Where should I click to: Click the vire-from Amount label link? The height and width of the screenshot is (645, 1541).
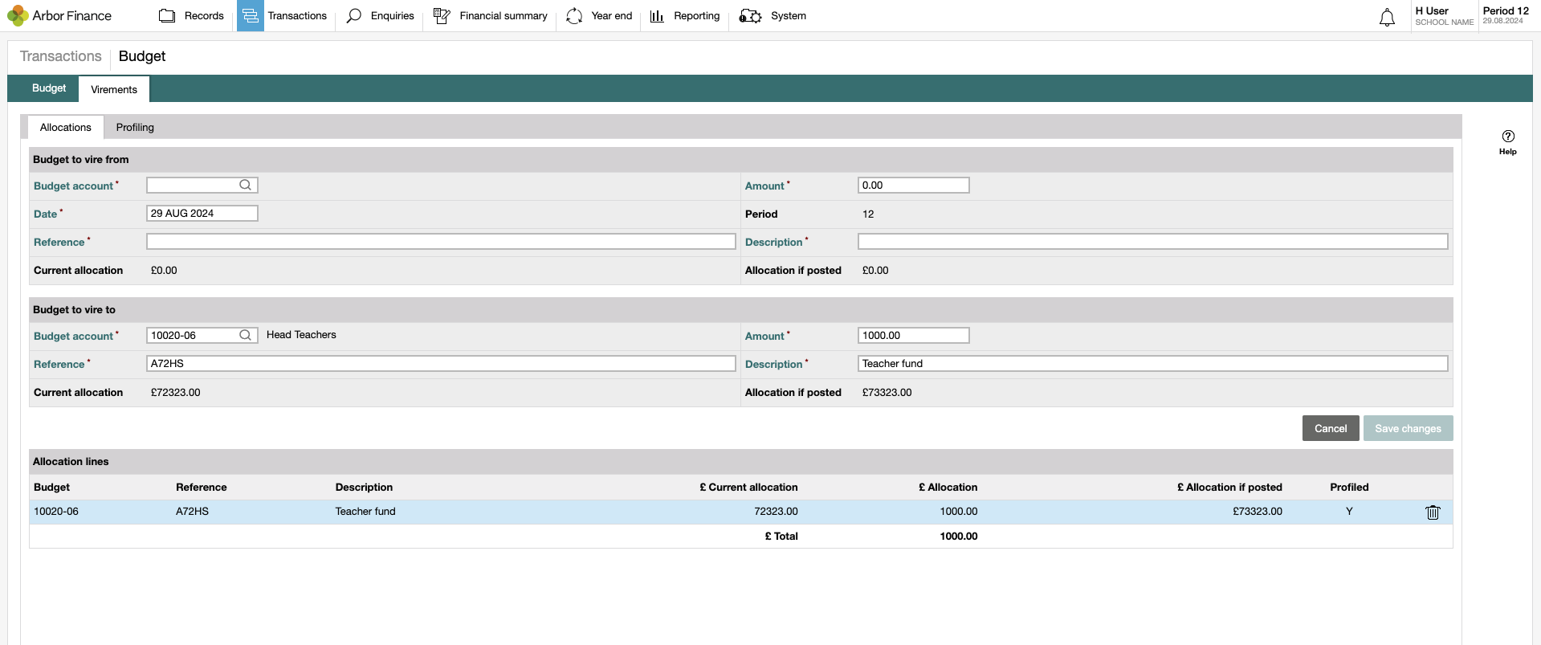tap(764, 186)
